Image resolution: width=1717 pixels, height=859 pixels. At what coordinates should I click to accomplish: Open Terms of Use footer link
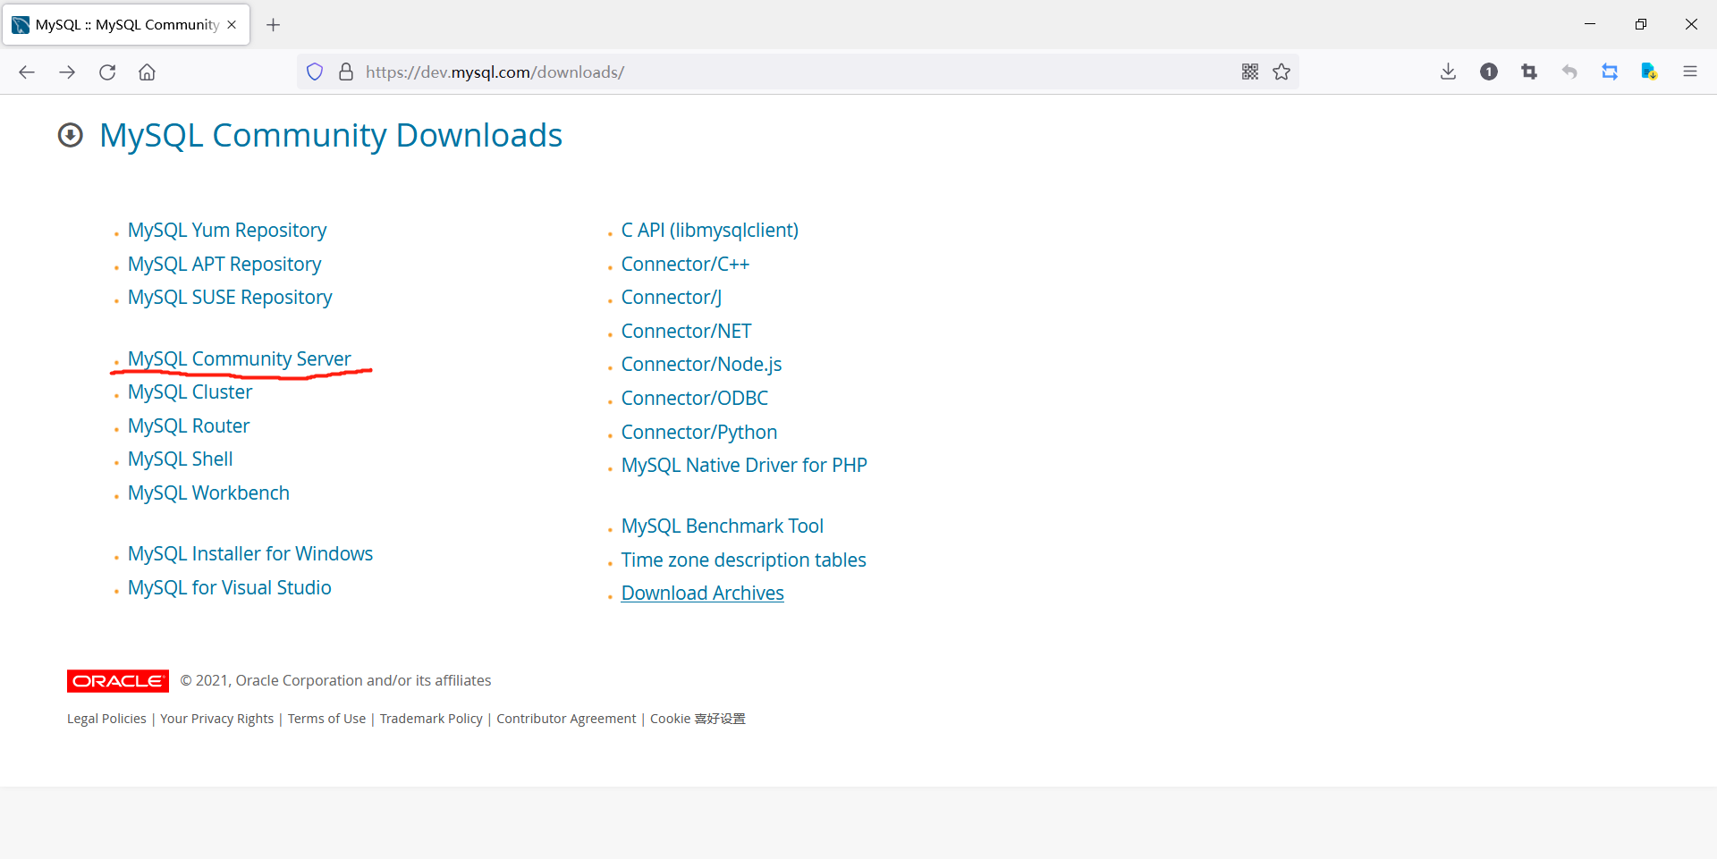[326, 719]
